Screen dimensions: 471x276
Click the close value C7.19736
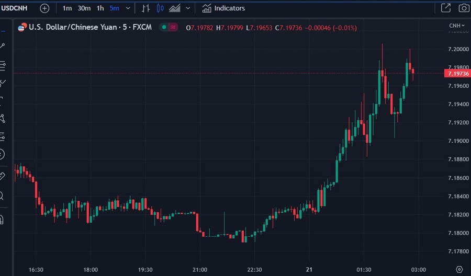tap(288, 28)
